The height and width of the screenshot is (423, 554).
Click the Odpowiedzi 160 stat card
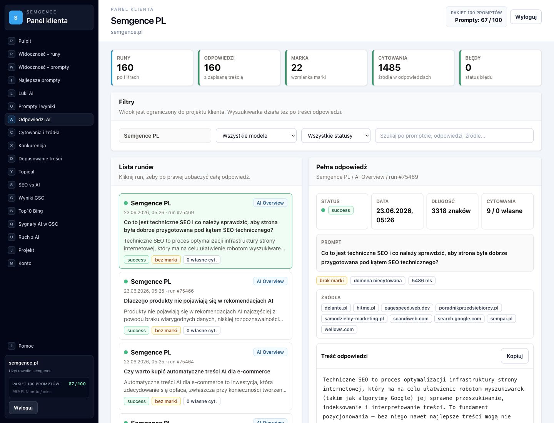[x=239, y=68]
